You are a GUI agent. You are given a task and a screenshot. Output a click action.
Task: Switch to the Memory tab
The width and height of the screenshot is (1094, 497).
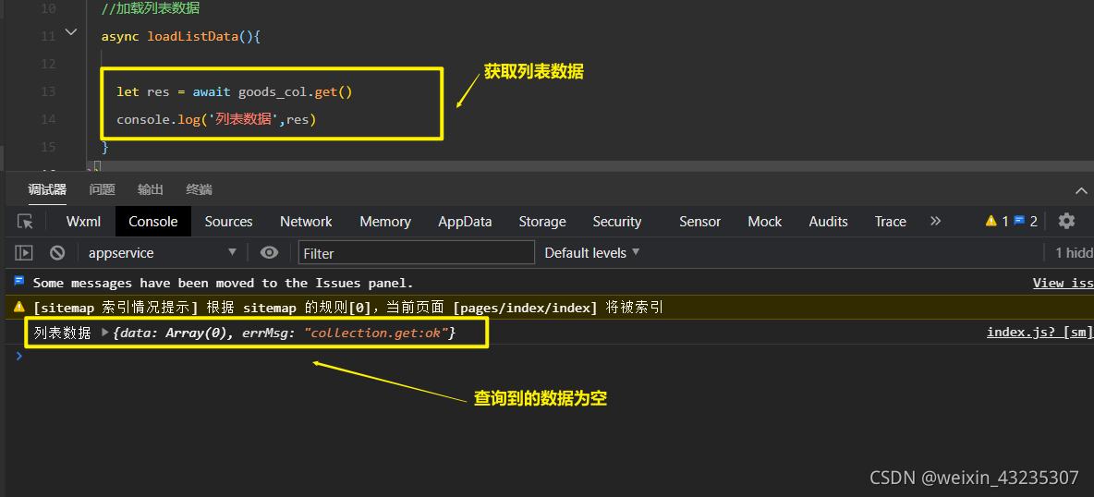385,222
